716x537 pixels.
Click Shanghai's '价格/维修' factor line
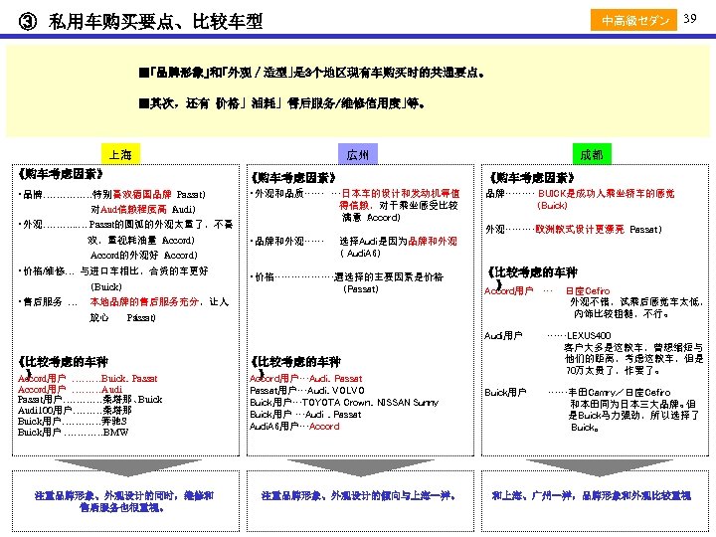pos(113,271)
